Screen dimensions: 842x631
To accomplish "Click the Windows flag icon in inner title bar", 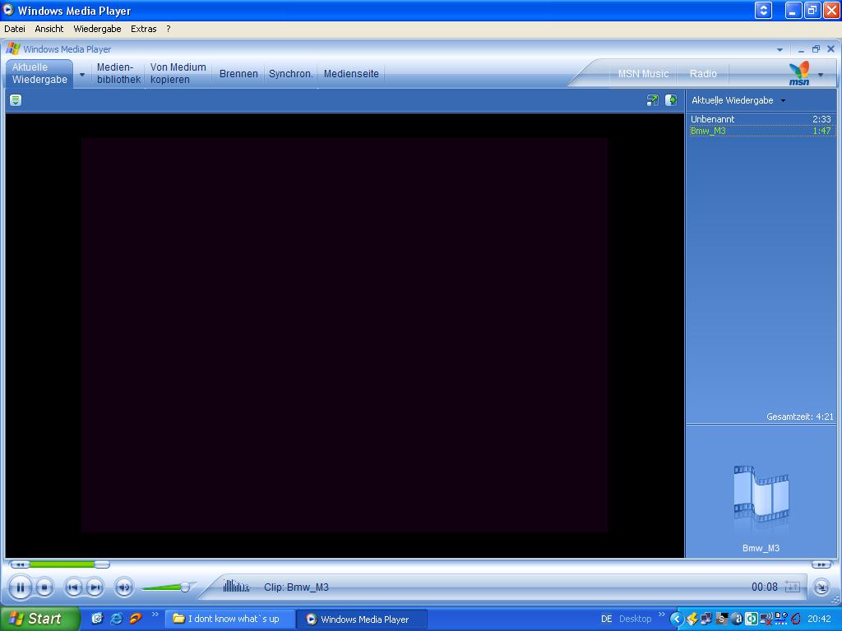I will (13, 48).
